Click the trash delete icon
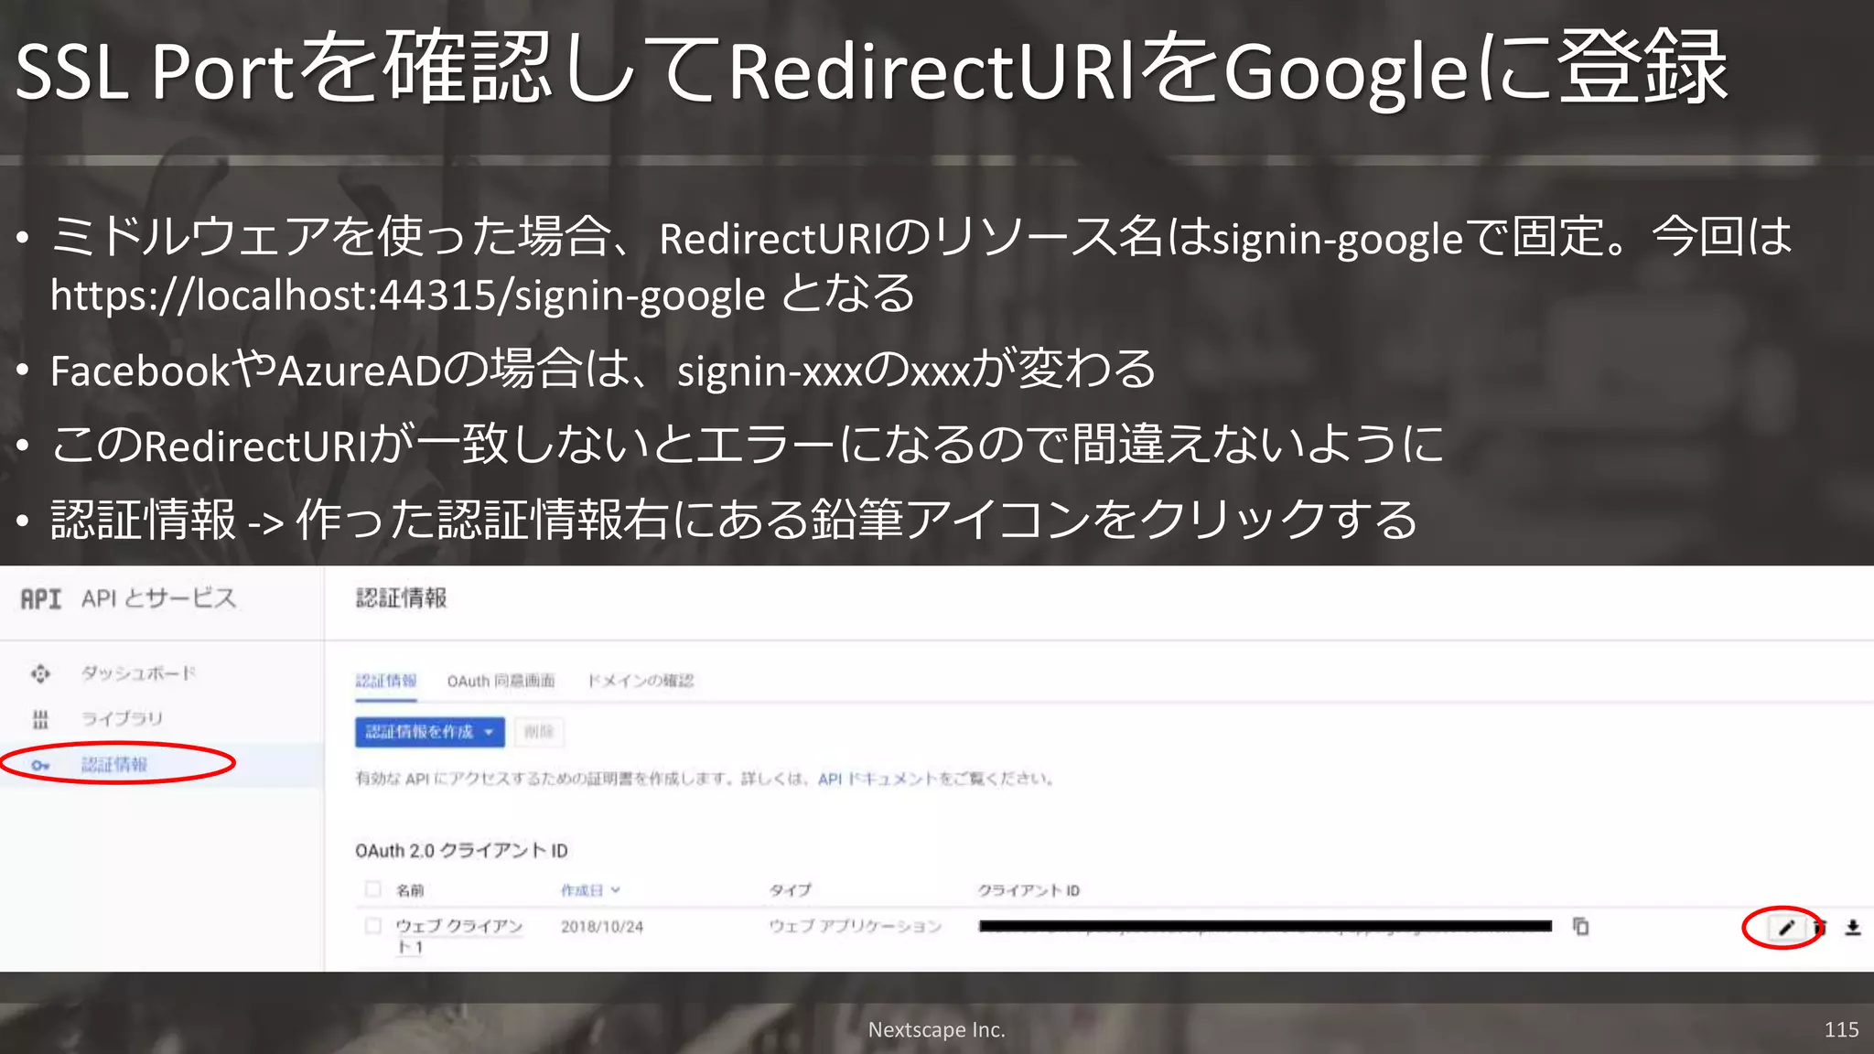The height and width of the screenshot is (1054, 1874). click(x=1820, y=928)
